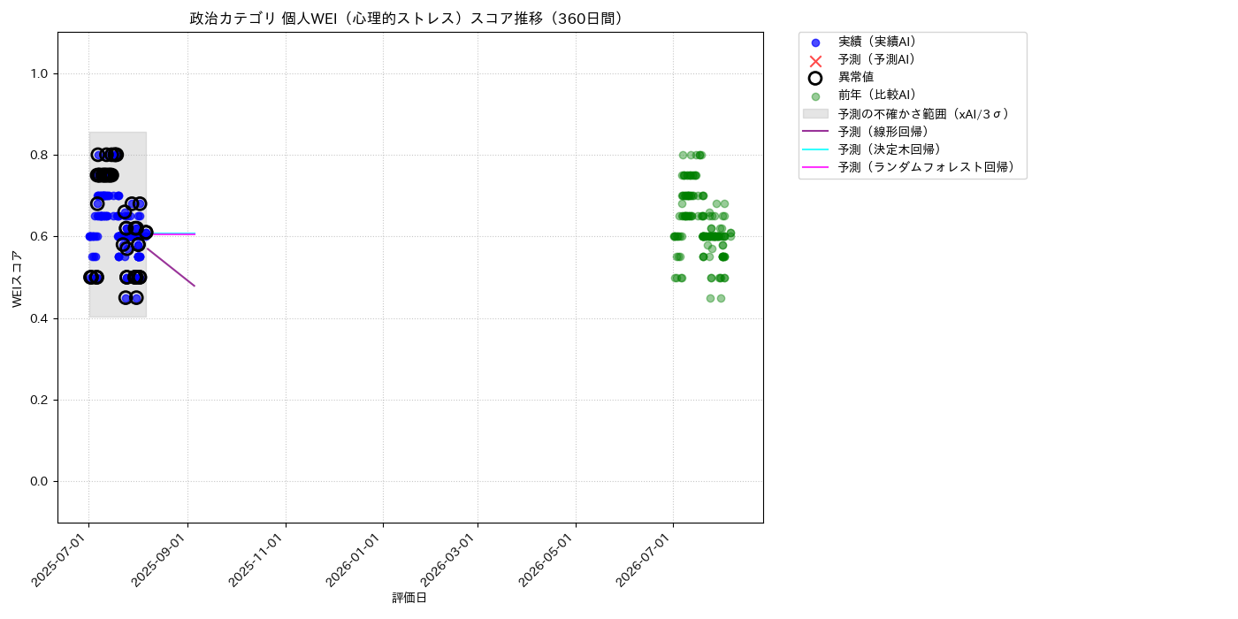
Task: Click legend label 前年（比較AI）
Action: pos(877,96)
